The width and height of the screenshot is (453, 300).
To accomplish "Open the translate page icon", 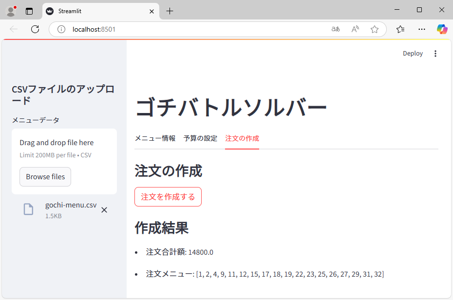I will click(x=336, y=29).
